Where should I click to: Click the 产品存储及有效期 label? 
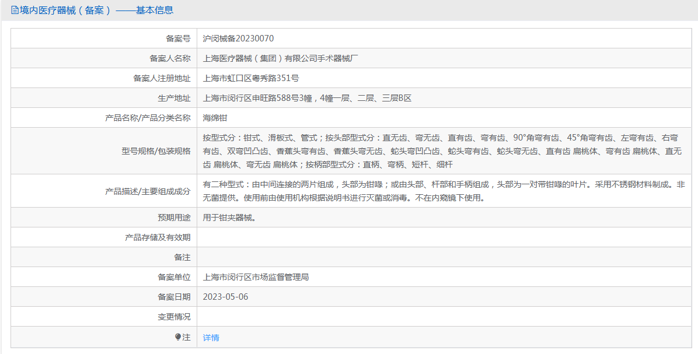pyautogui.click(x=158, y=237)
